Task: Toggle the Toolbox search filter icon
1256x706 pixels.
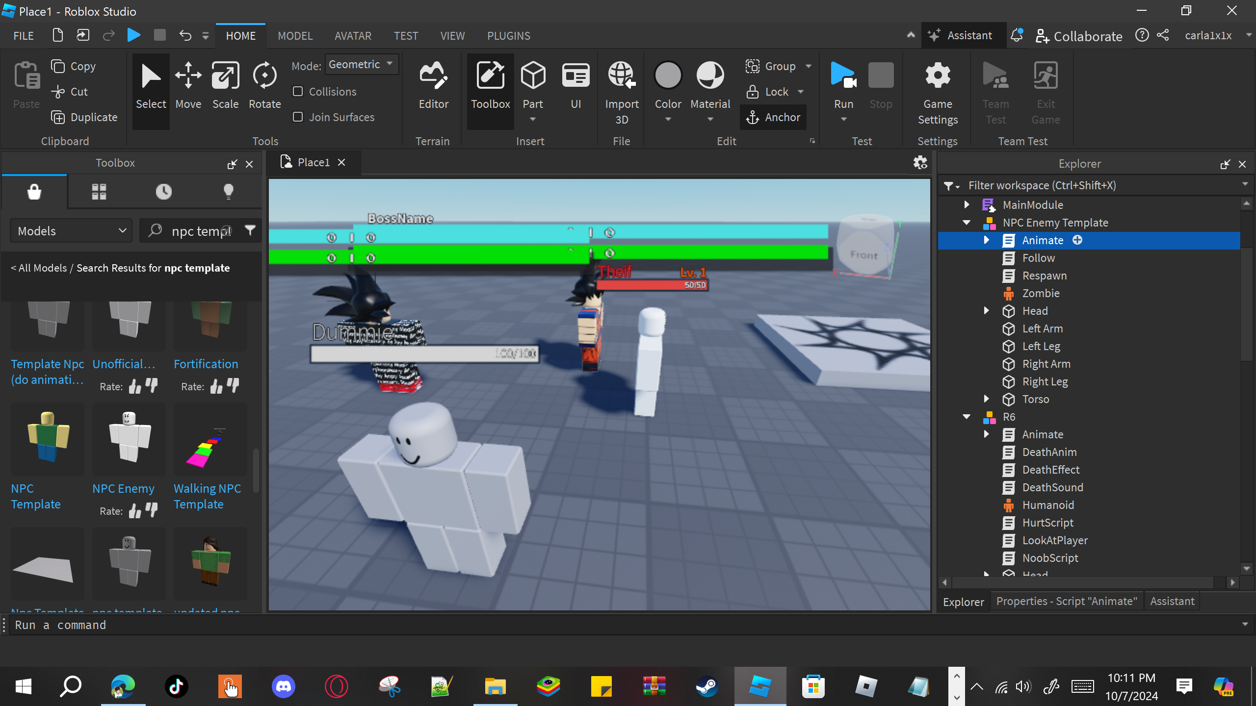Action: 250,230
